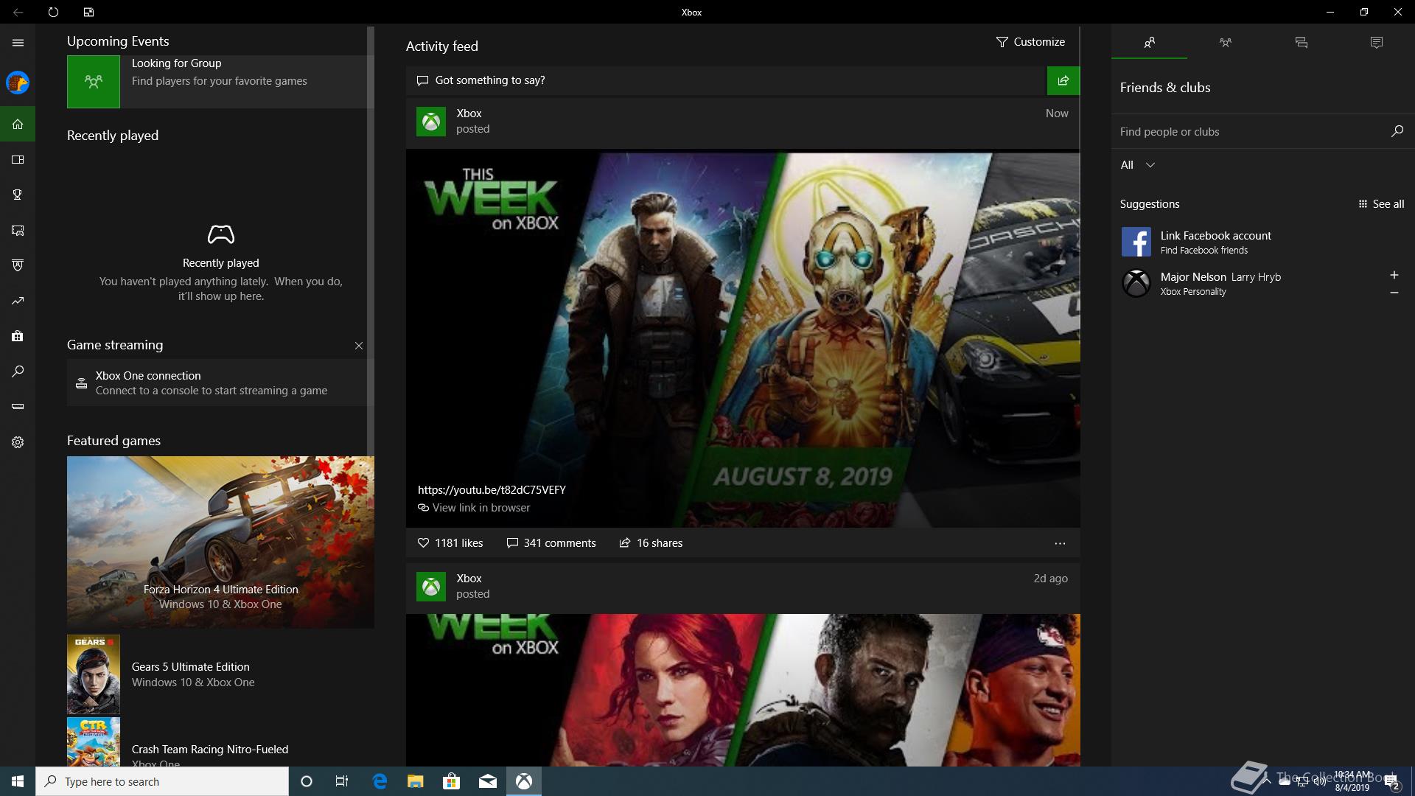1415x796 pixels.
Task: Open Windows Start button
Action: (x=18, y=781)
